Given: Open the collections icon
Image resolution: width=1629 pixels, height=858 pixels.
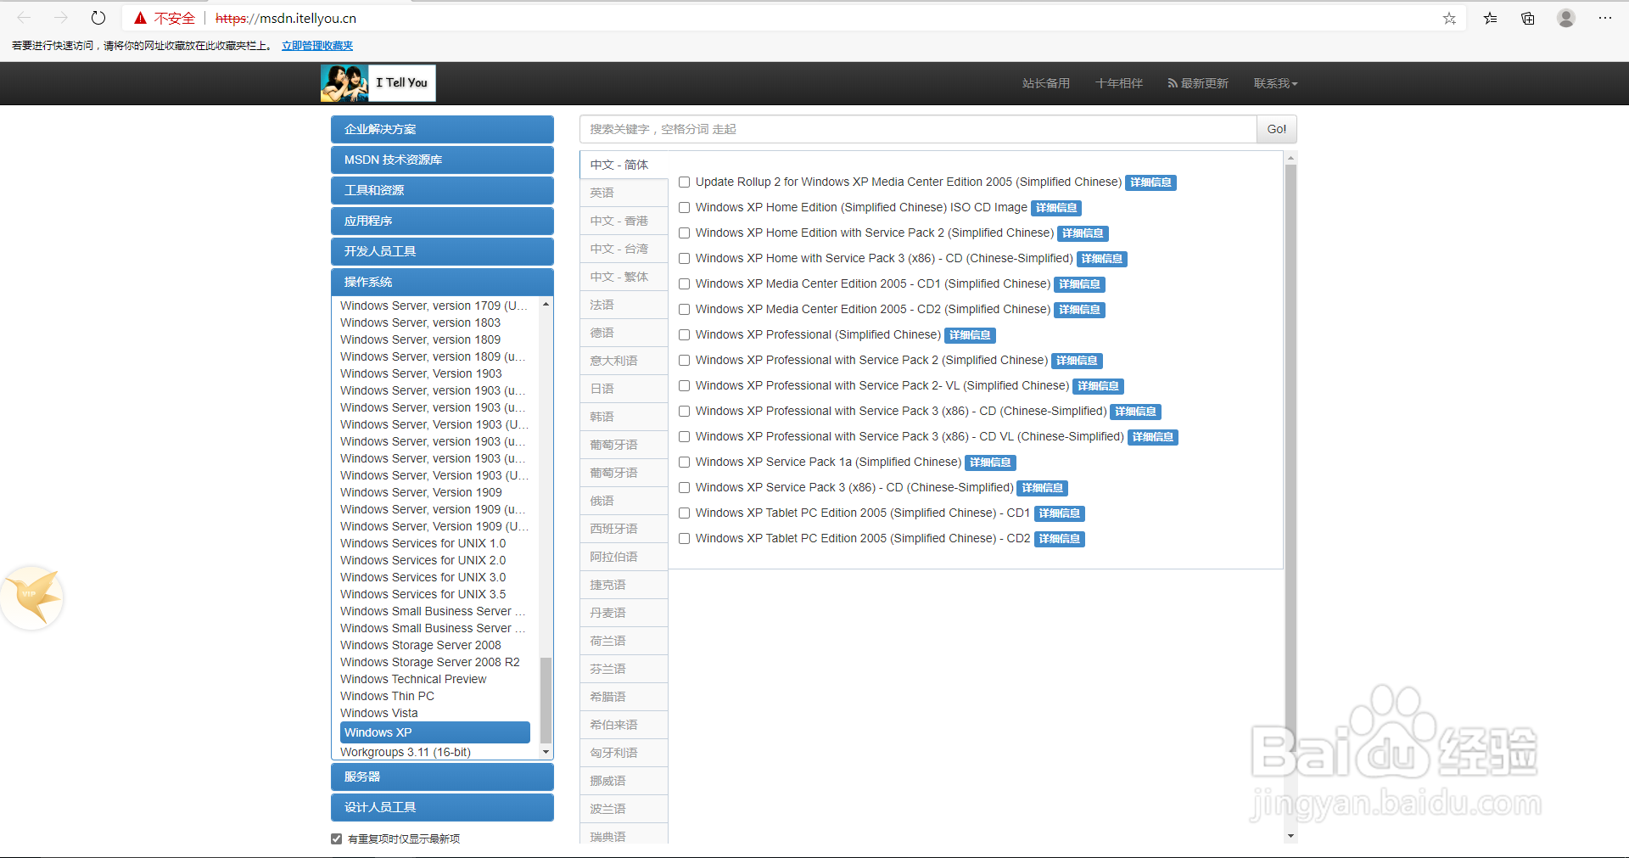Looking at the screenshot, I should coord(1528,18).
